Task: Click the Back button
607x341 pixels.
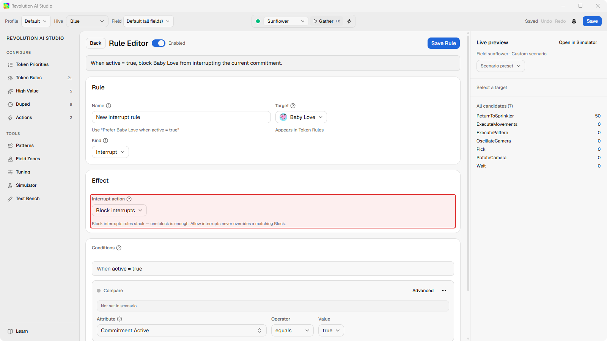Action: pyautogui.click(x=96, y=43)
